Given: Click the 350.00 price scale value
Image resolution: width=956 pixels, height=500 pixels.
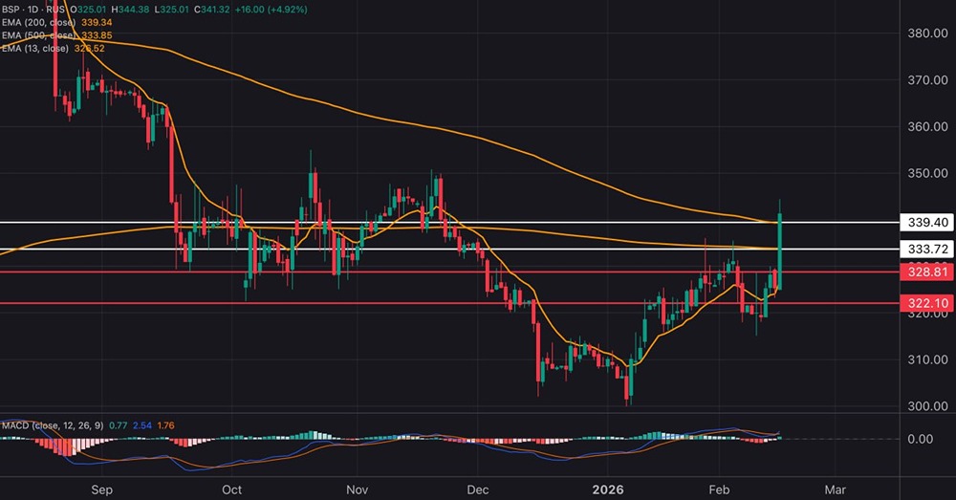Looking at the screenshot, I should pyautogui.click(x=927, y=173).
